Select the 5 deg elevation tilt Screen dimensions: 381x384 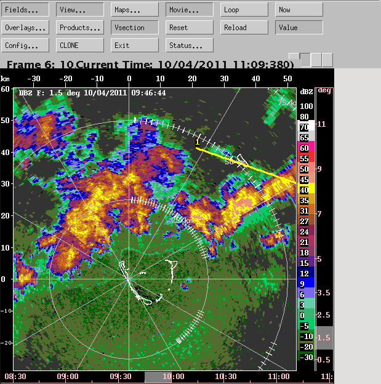click(319, 259)
